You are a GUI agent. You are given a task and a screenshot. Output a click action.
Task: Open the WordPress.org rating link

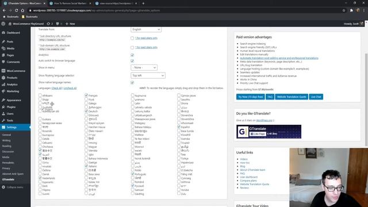point(264,120)
